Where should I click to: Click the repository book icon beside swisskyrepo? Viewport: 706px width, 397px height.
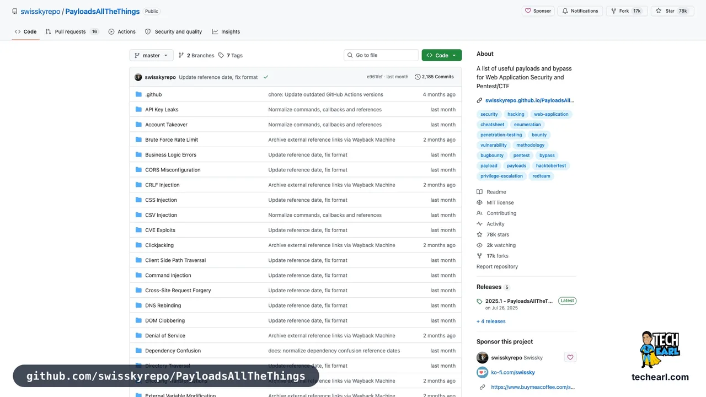(x=15, y=11)
